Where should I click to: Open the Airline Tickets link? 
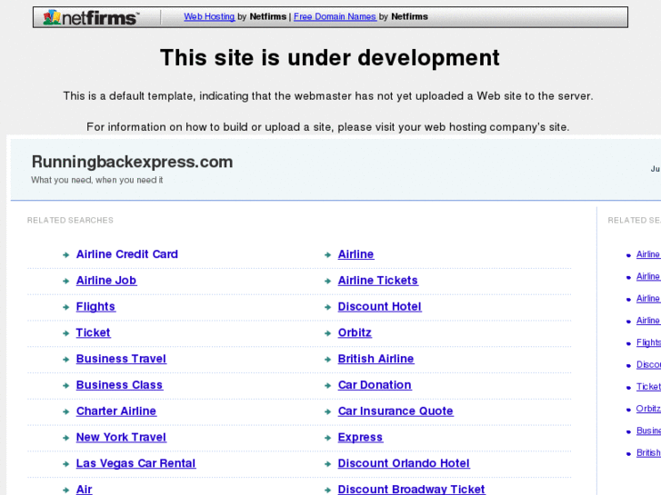click(378, 280)
